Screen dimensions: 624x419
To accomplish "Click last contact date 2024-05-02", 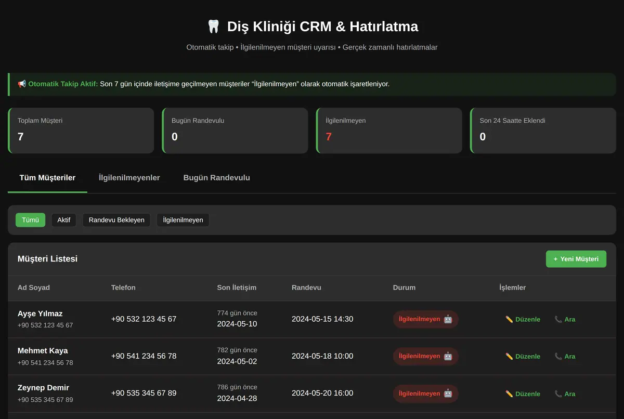I will point(237,361).
